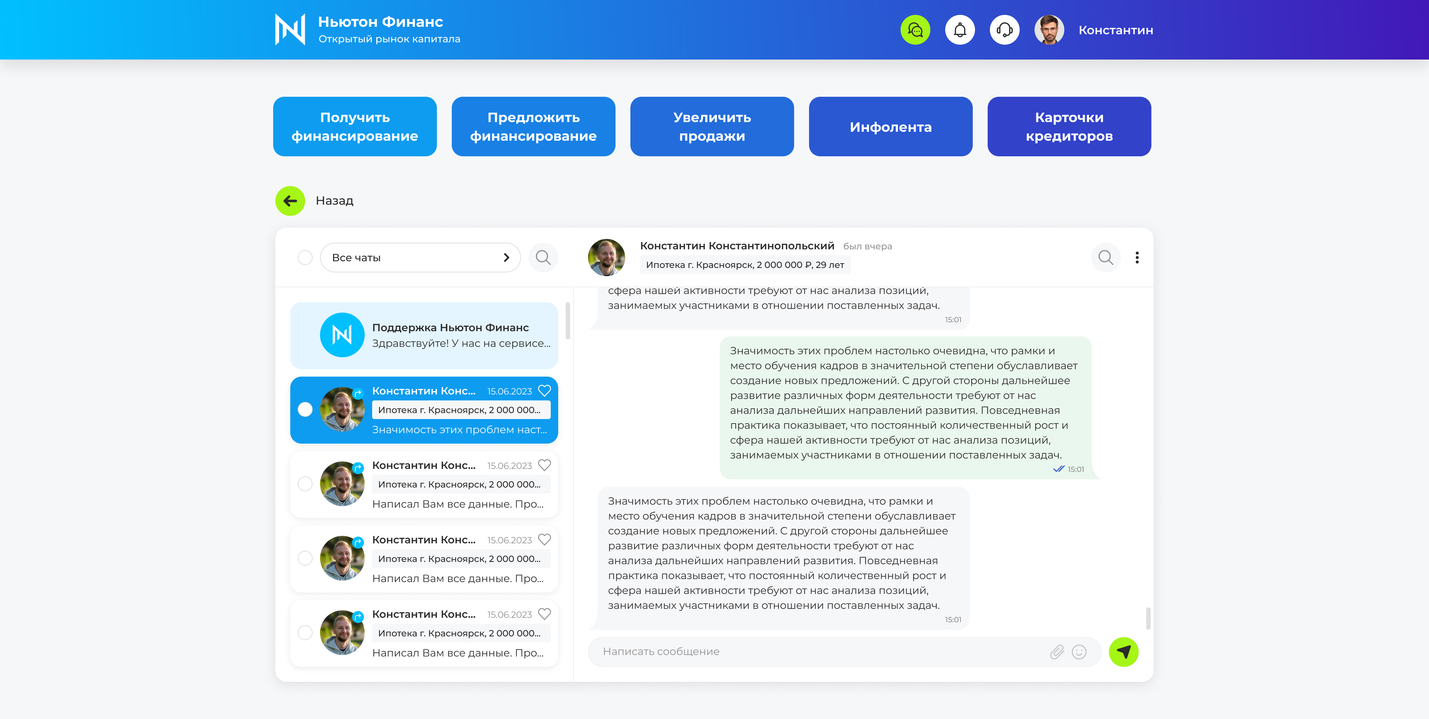Image resolution: width=1429 pixels, height=719 pixels.
Task: Click "Значимость этих проблем наст..." preview text
Action: tap(459, 430)
